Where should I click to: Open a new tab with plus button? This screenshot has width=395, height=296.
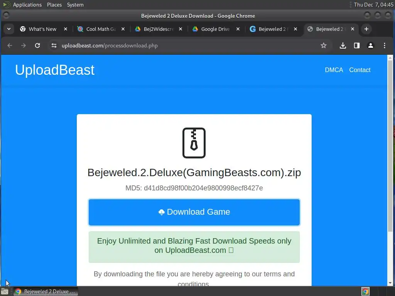366,29
